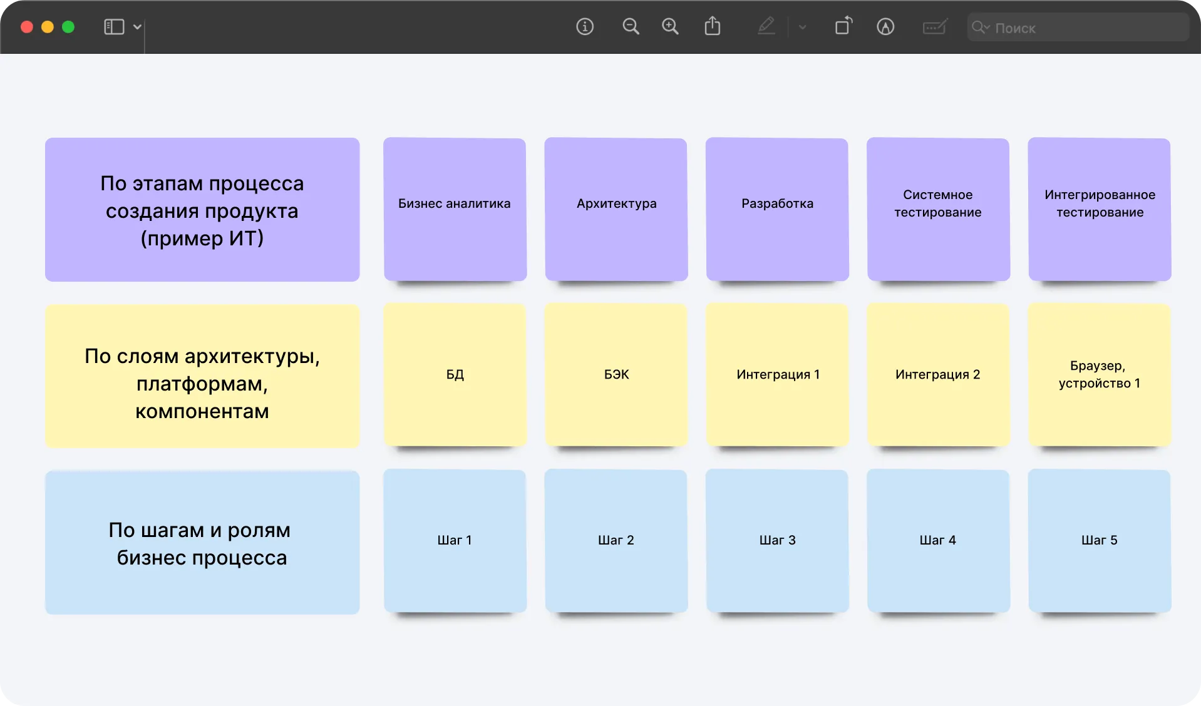The height and width of the screenshot is (706, 1201).
Task: Expand the highlight color dropdown arrow
Action: coord(802,28)
